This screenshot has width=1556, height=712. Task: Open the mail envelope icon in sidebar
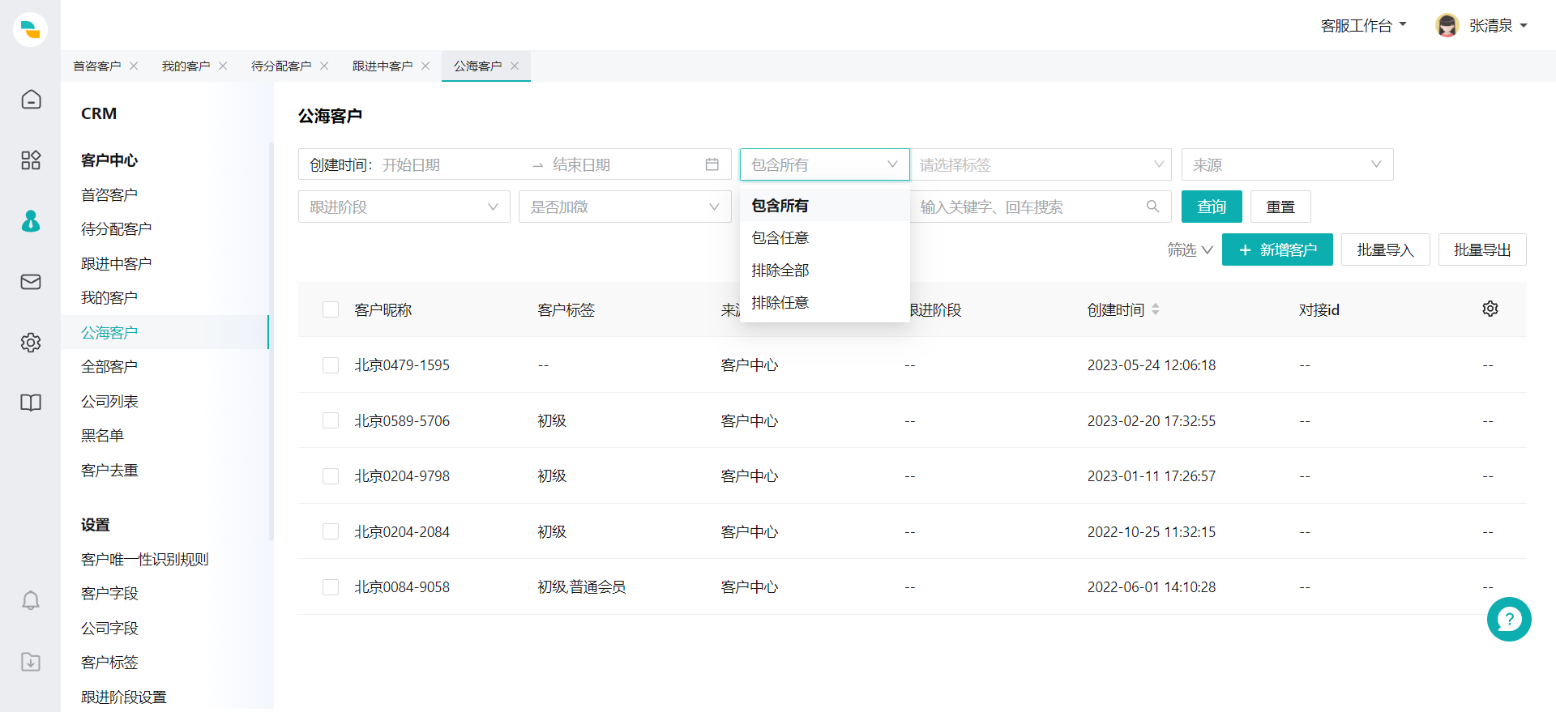[31, 281]
